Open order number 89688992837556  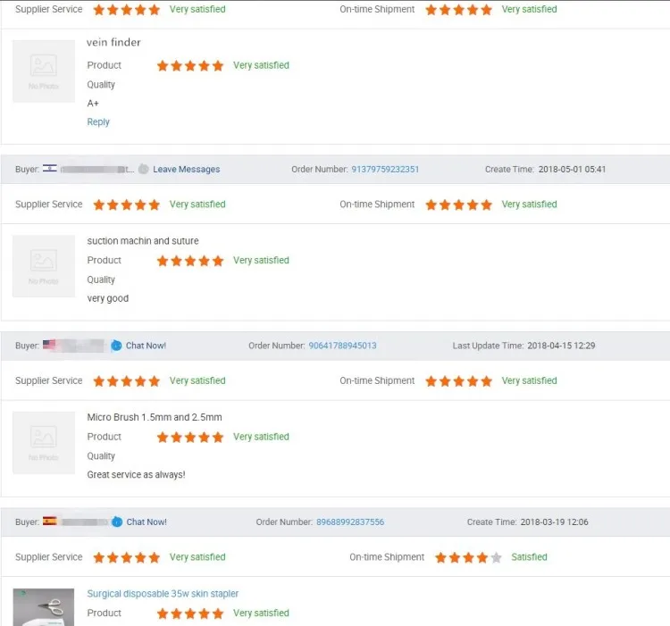pos(350,522)
